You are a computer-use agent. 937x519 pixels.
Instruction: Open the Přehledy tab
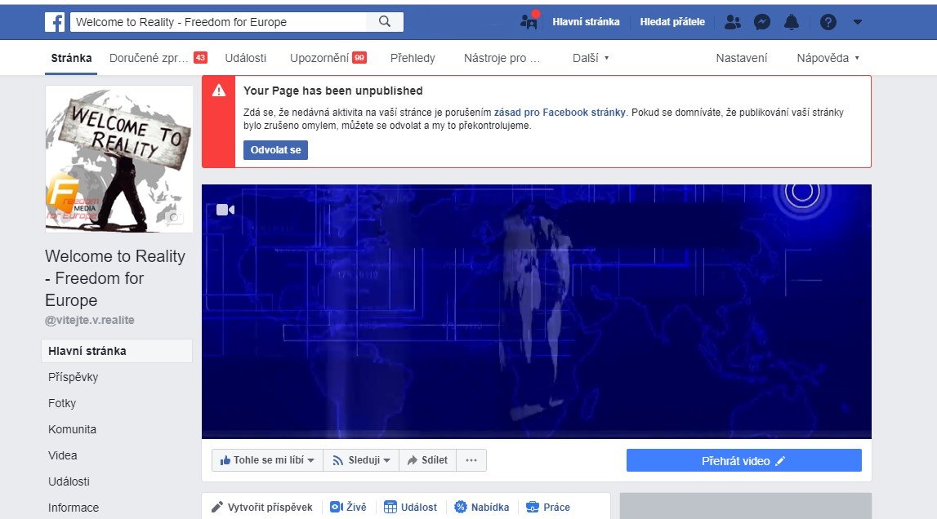click(413, 58)
